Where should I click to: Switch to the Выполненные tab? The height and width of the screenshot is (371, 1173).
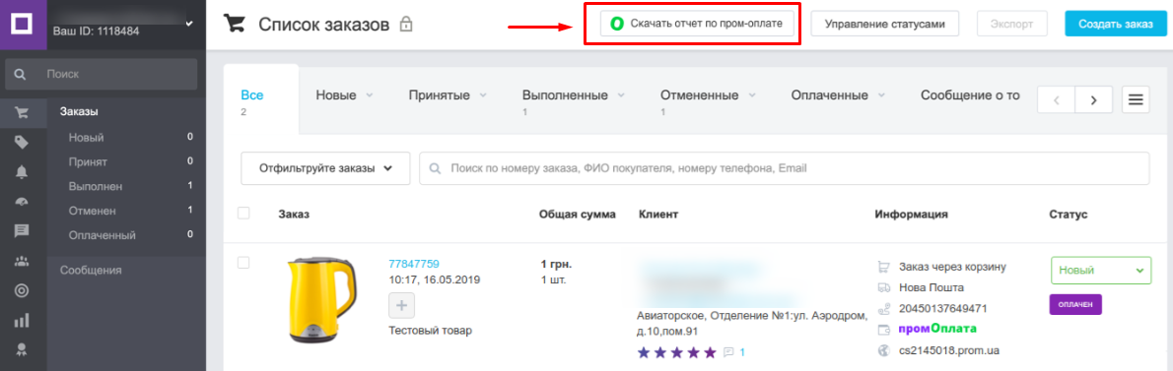[x=565, y=95]
